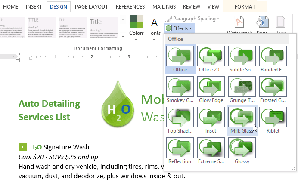The height and width of the screenshot is (183, 298).
Task: Select the Top Shadow effects theme
Action: (x=180, y=121)
